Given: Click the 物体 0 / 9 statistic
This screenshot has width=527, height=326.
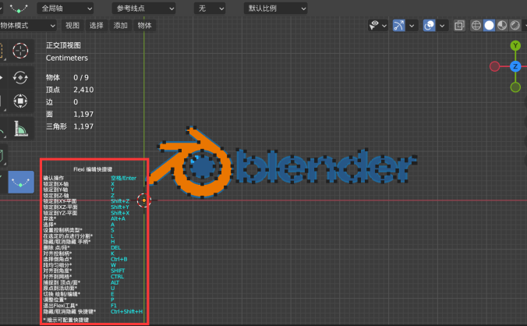Looking at the screenshot, I should coord(67,78).
